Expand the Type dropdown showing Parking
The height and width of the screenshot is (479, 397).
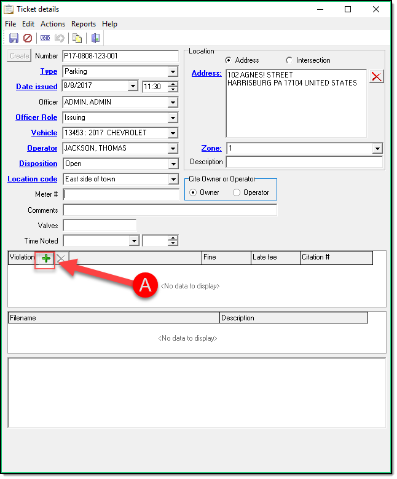click(x=173, y=71)
